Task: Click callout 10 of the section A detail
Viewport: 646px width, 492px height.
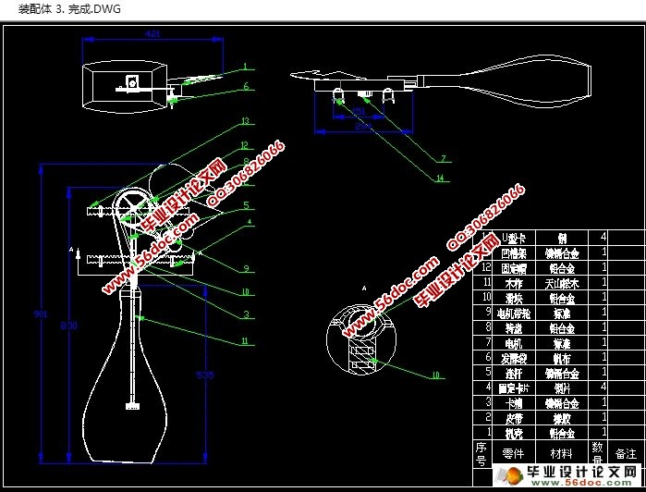Action: [x=435, y=375]
